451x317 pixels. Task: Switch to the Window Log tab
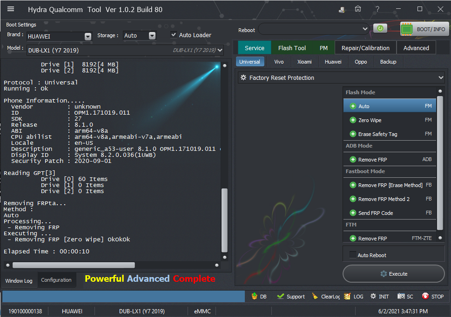click(x=19, y=281)
